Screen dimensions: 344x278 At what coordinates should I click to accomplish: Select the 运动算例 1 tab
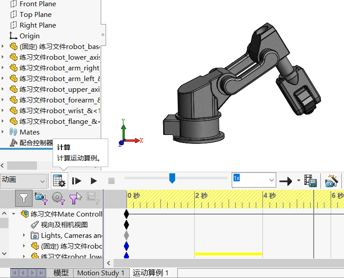[151, 273]
